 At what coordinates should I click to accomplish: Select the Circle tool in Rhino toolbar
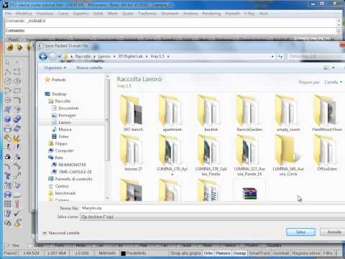tap(8, 81)
